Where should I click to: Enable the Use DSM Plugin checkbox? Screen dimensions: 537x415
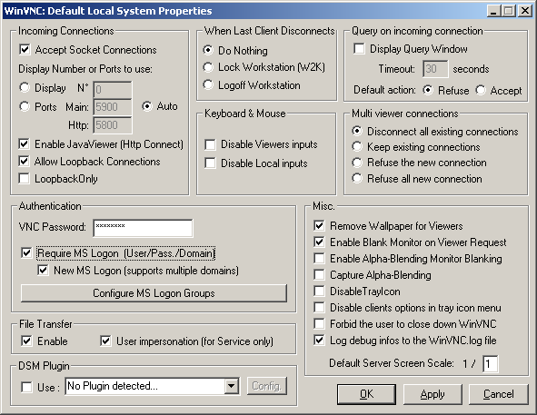(26, 387)
